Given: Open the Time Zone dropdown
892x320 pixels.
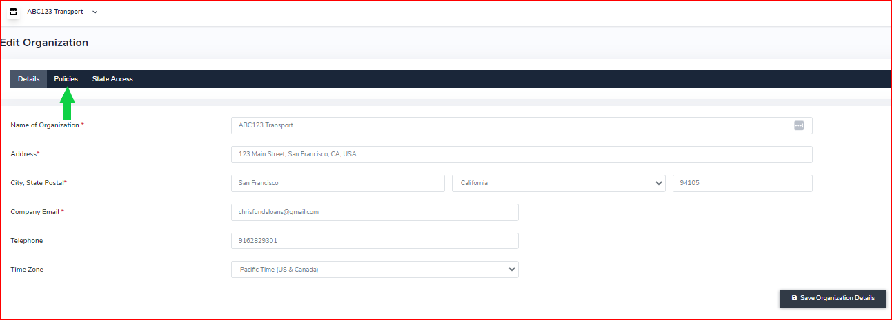Looking at the screenshot, I should click(x=375, y=270).
